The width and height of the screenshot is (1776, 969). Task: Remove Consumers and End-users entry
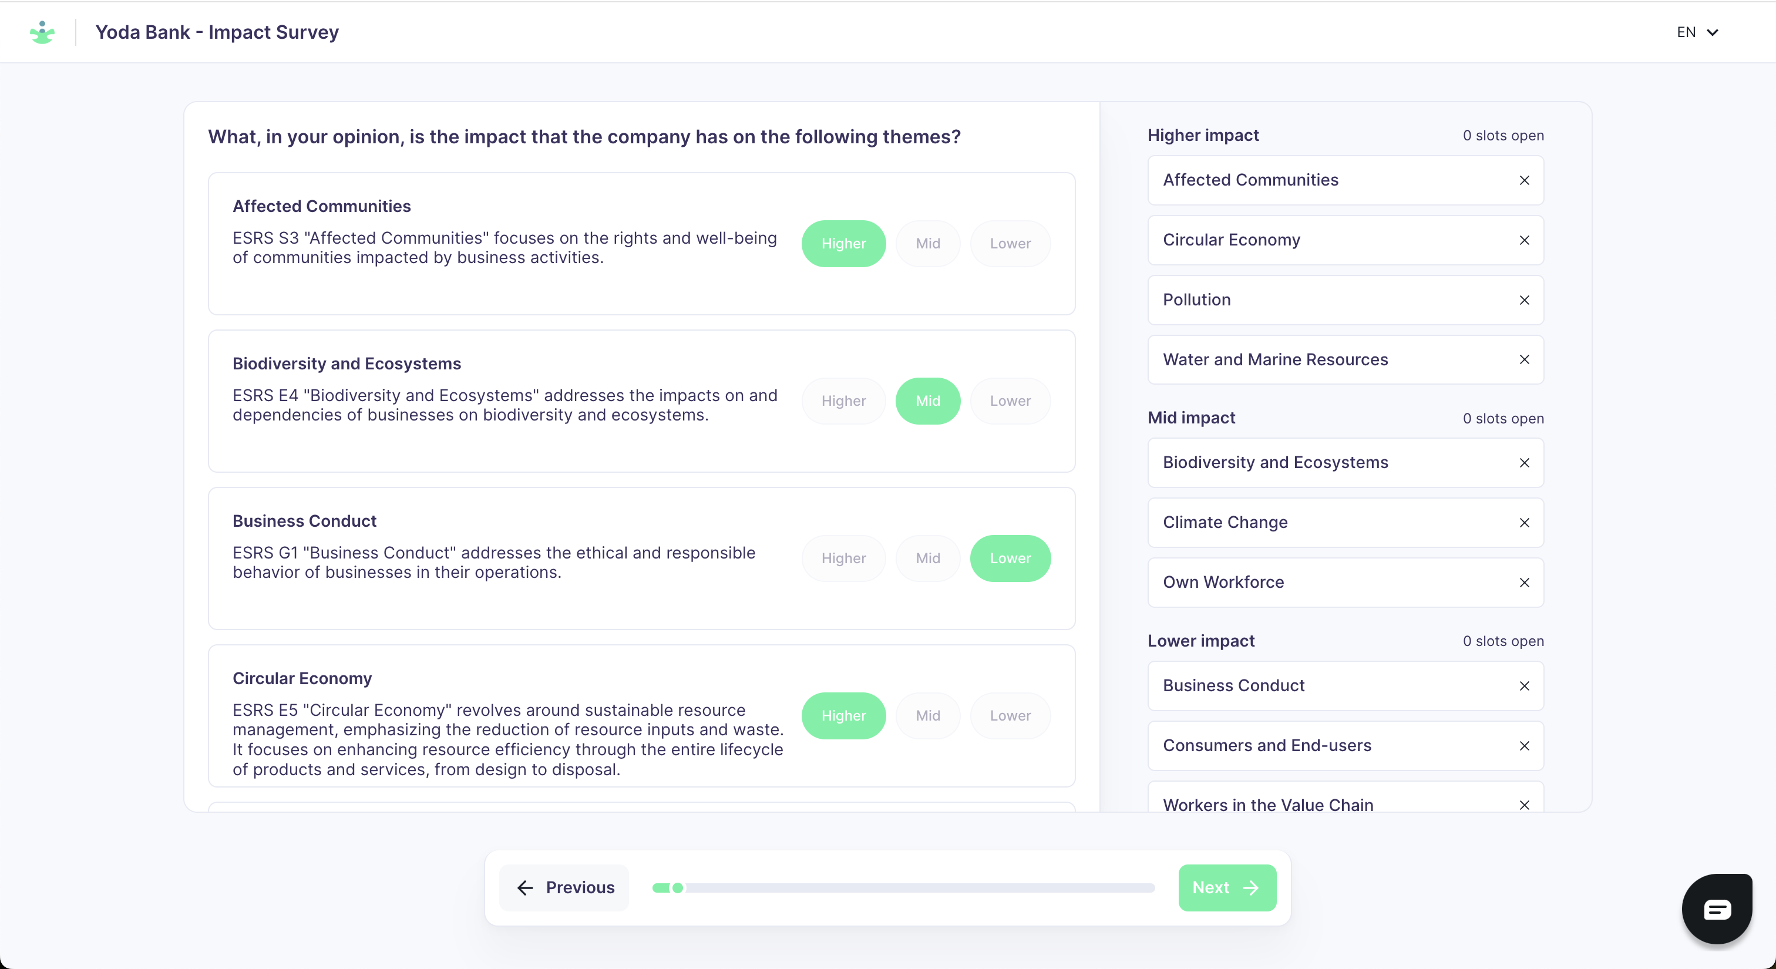[1523, 746]
